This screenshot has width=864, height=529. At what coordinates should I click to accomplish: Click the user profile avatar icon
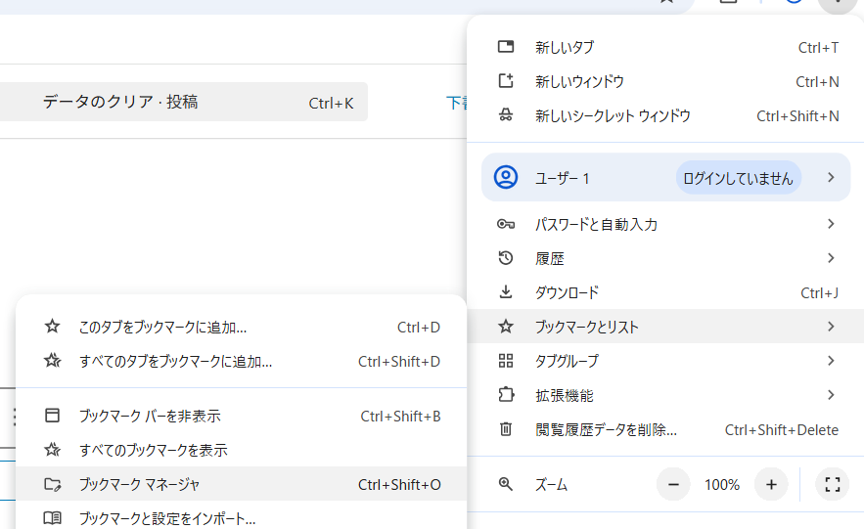tap(506, 177)
